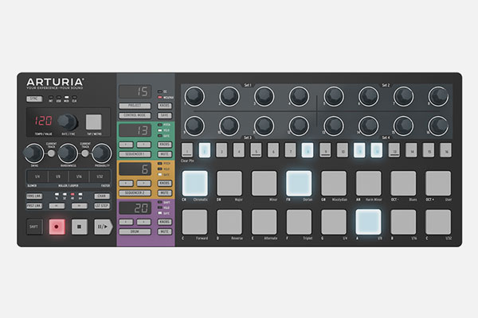Select the DRUM sequencer button
This screenshot has height=318, width=478.
click(135, 231)
